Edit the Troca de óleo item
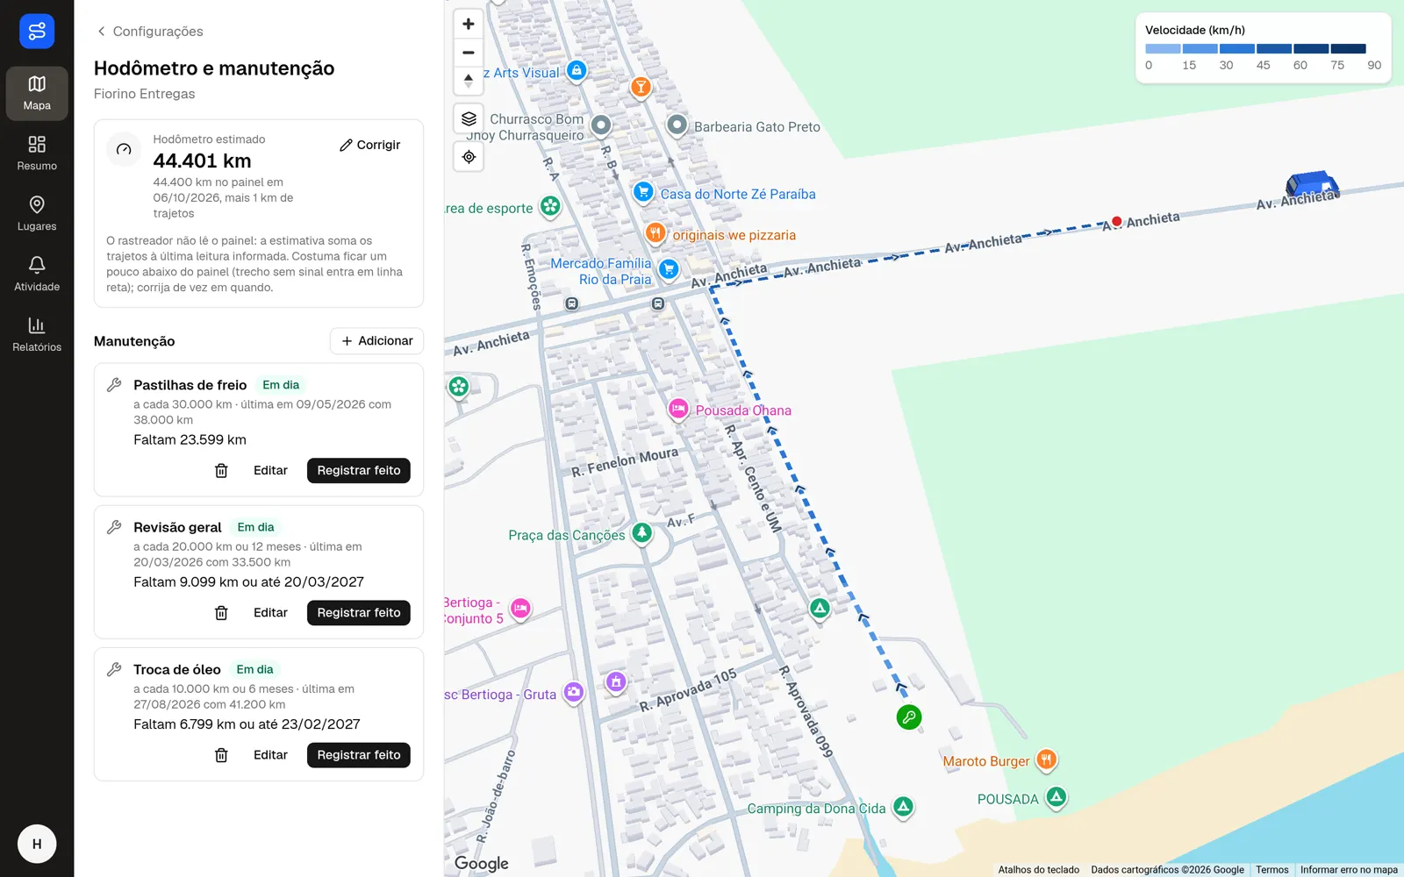This screenshot has width=1404, height=877. point(270,755)
